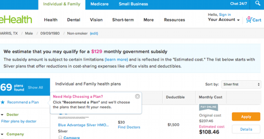The height and width of the screenshot is (139, 264).
Task: Click the search magnifier icon
Action: pyautogui.click(x=257, y=4)
